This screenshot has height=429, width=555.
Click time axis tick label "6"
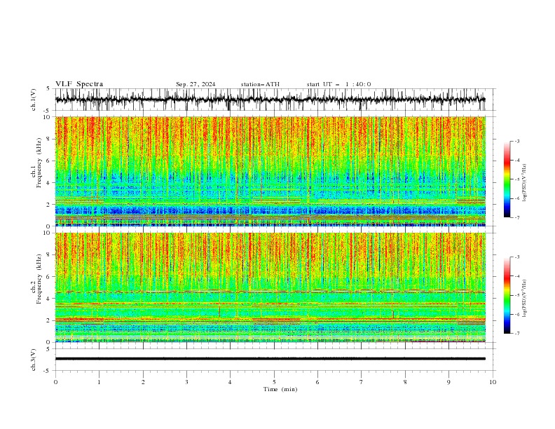317,382
